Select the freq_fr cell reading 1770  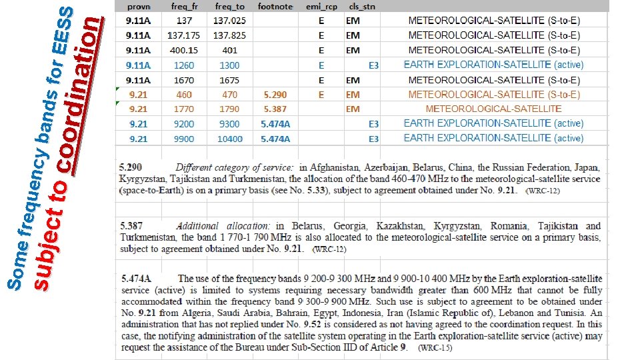pyautogui.click(x=184, y=109)
